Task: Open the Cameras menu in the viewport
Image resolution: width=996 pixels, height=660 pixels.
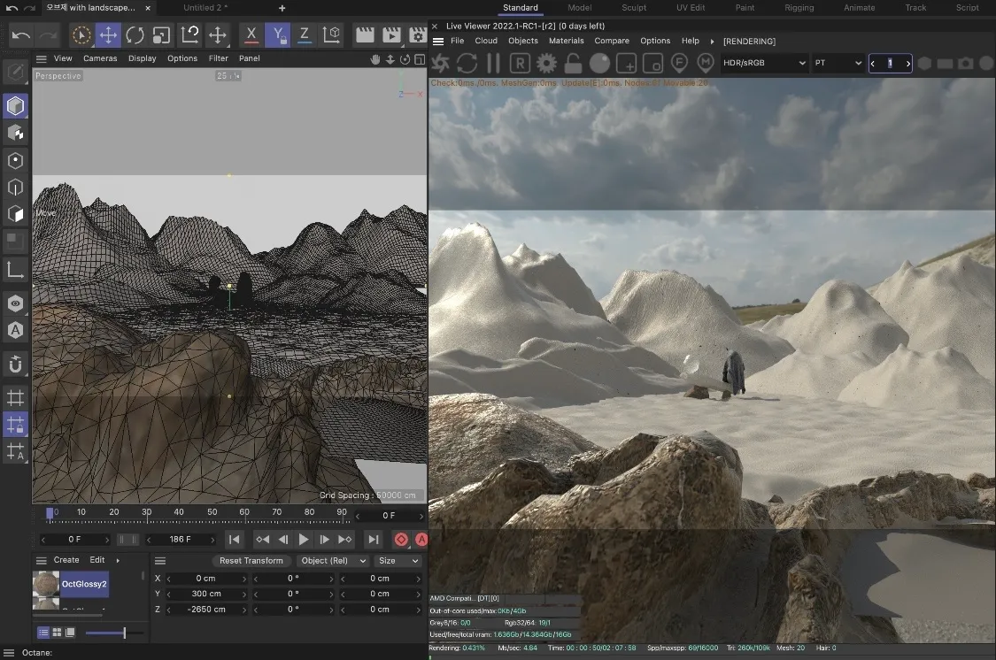Action: (x=100, y=58)
